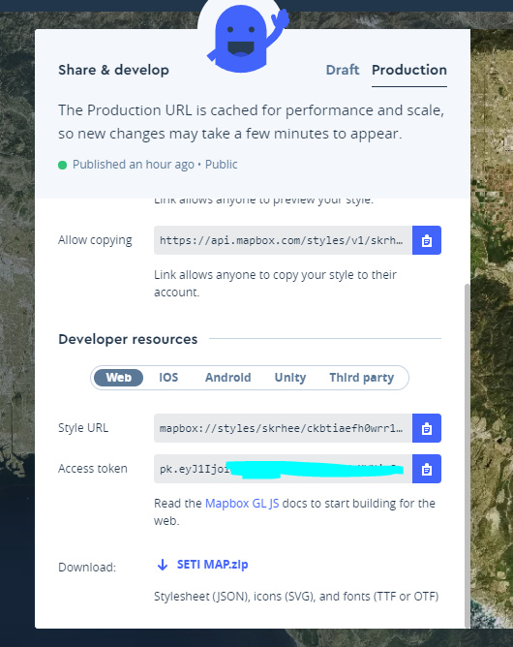
Task: Click the Published an hour ago status
Action: click(134, 165)
